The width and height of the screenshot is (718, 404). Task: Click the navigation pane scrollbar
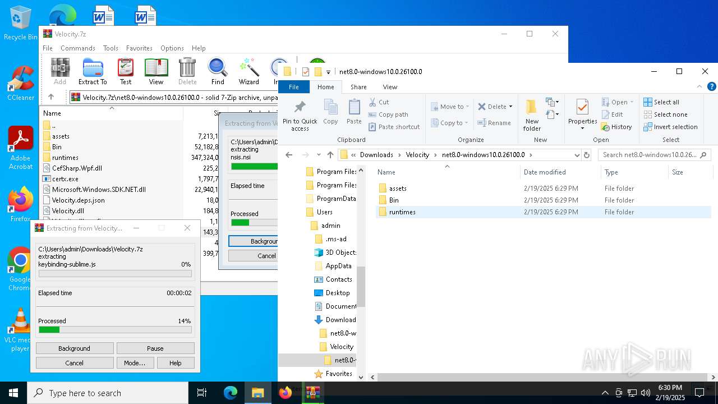[361, 286]
